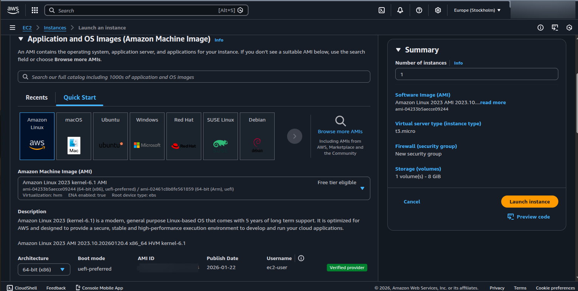578x291 pixels.
Task: Open the settings gear icon
Action: [x=438, y=10]
